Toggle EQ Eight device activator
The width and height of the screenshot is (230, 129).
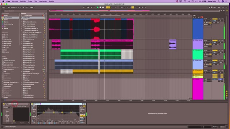(x=32, y=104)
